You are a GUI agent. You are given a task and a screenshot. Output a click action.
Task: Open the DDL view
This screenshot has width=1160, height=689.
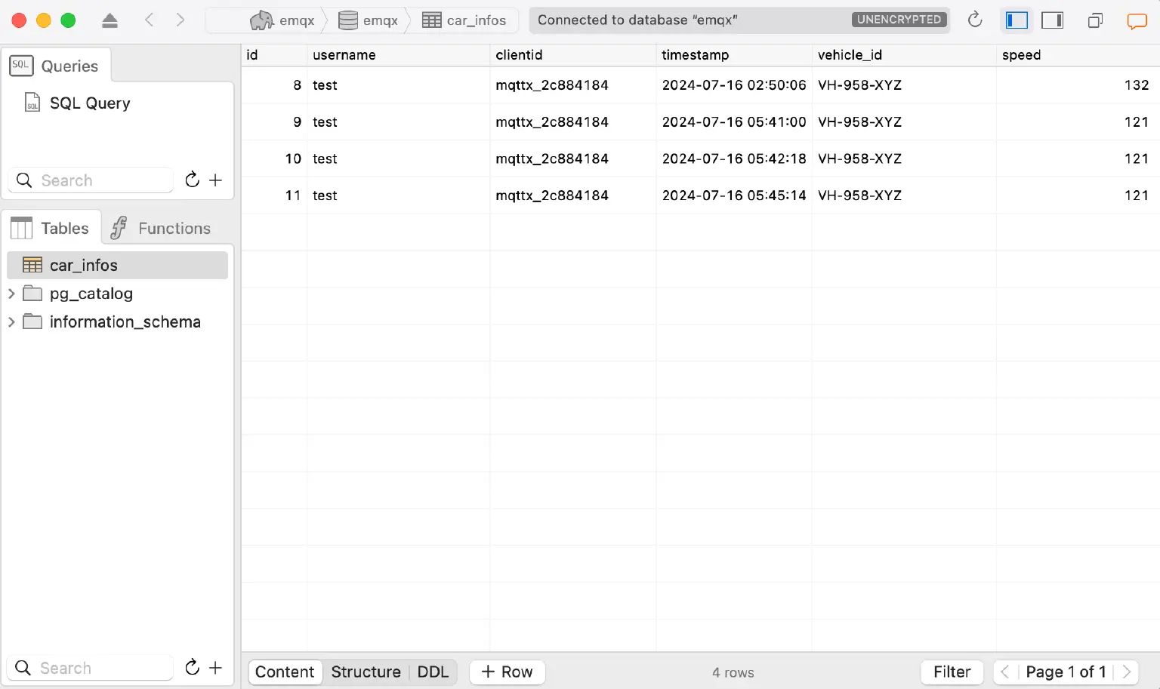click(x=433, y=672)
